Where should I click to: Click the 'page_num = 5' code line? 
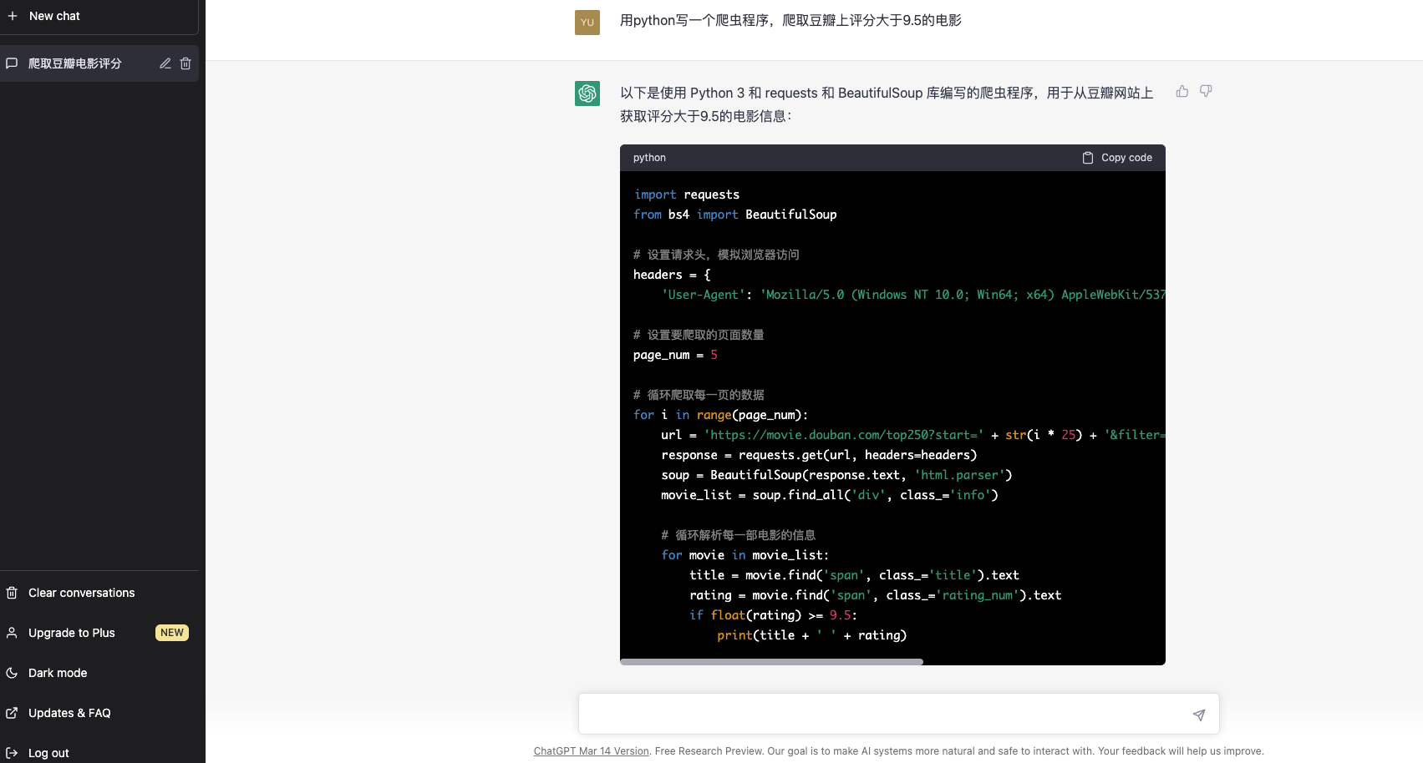point(675,355)
